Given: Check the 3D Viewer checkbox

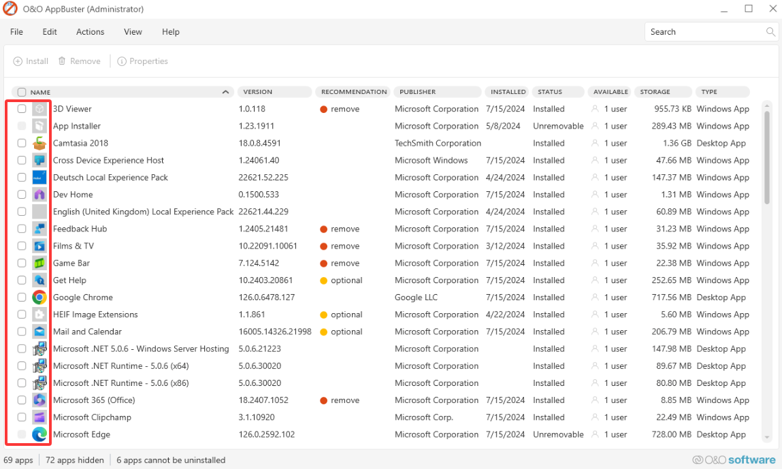Looking at the screenshot, I should point(22,109).
